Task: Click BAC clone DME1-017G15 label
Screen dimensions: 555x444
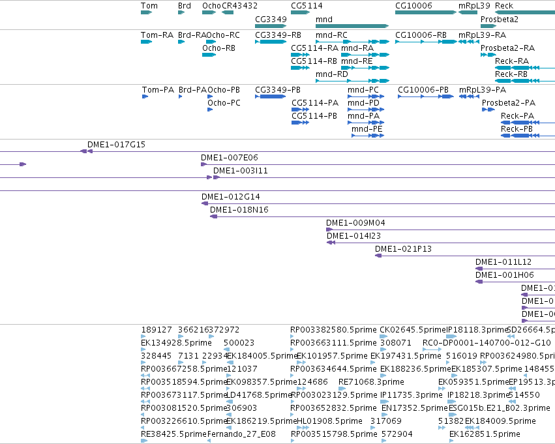Action: tap(117, 145)
